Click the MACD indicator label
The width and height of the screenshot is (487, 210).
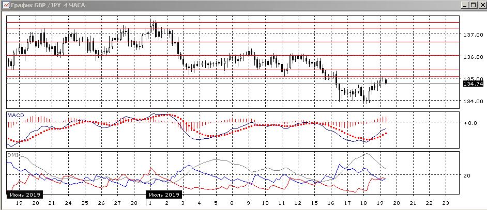click(x=16, y=115)
